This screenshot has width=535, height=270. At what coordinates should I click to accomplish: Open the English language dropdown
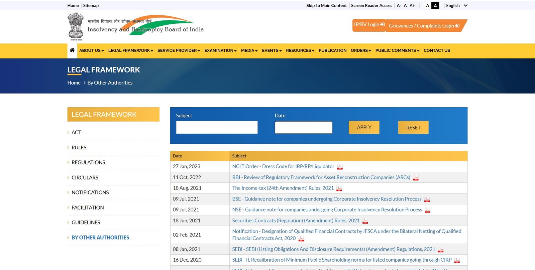pos(456,6)
